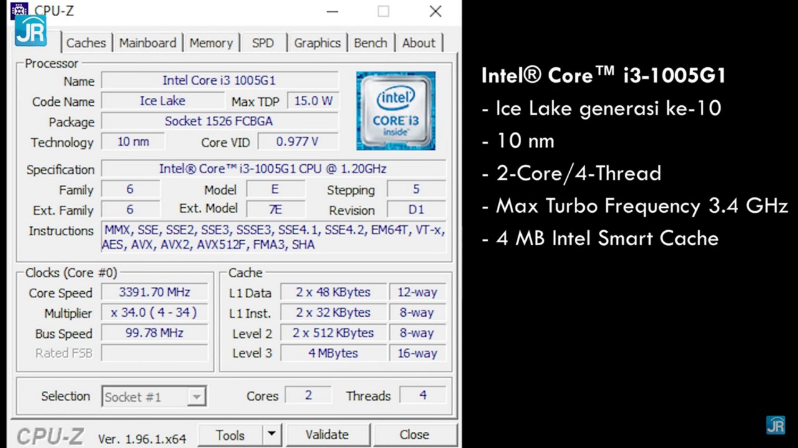Open the Bench tab
The height and width of the screenshot is (448, 798).
pyautogui.click(x=370, y=43)
